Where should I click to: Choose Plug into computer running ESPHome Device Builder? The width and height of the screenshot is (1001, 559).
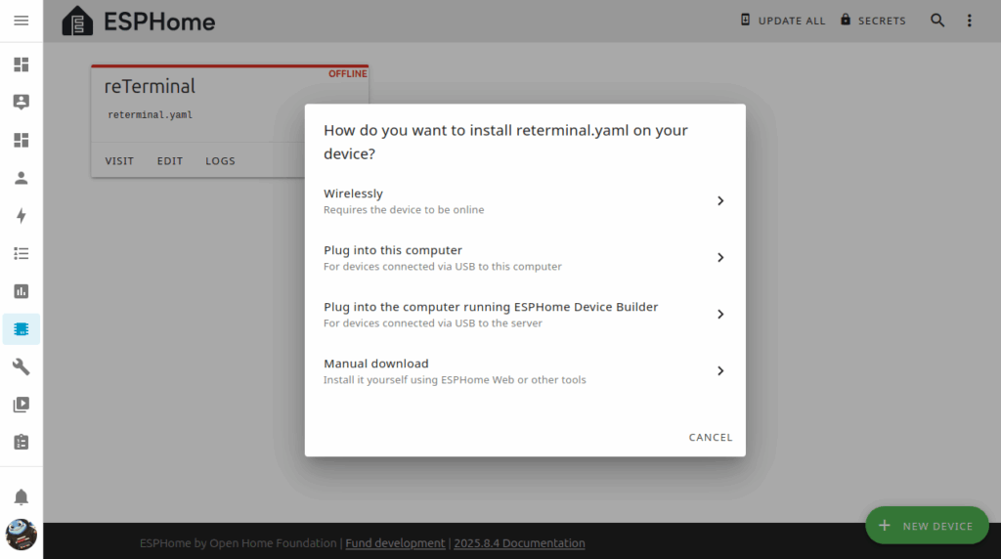pos(525,315)
